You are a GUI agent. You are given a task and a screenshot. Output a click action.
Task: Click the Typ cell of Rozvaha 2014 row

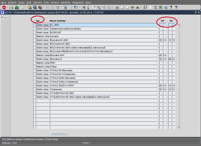coord(43,55)
